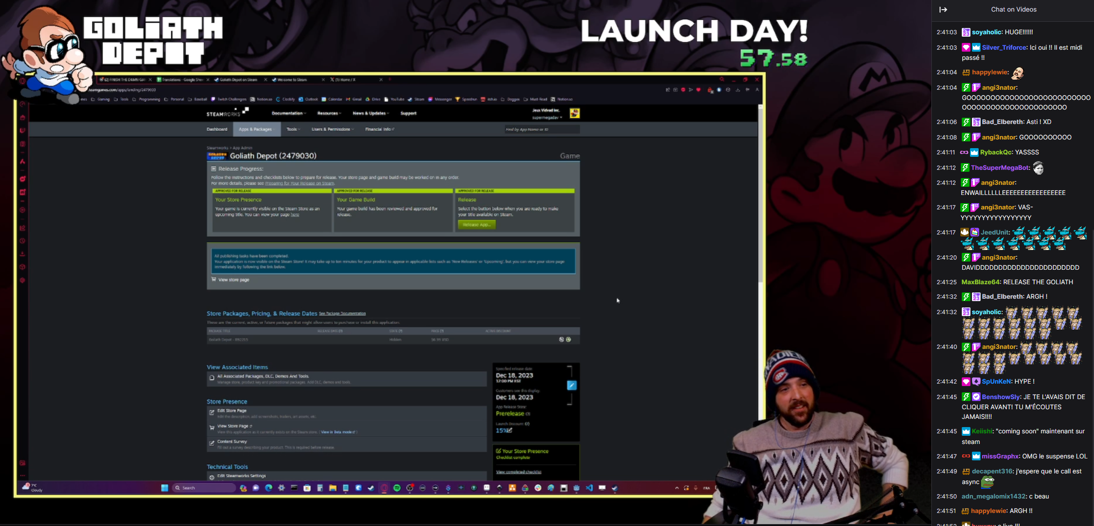Expand the News & Updates menu
Screen dimensions: 1094x526
click(x=370, y=113)
